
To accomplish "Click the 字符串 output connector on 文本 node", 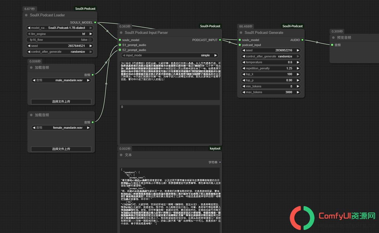I will (x=220, y=162).
